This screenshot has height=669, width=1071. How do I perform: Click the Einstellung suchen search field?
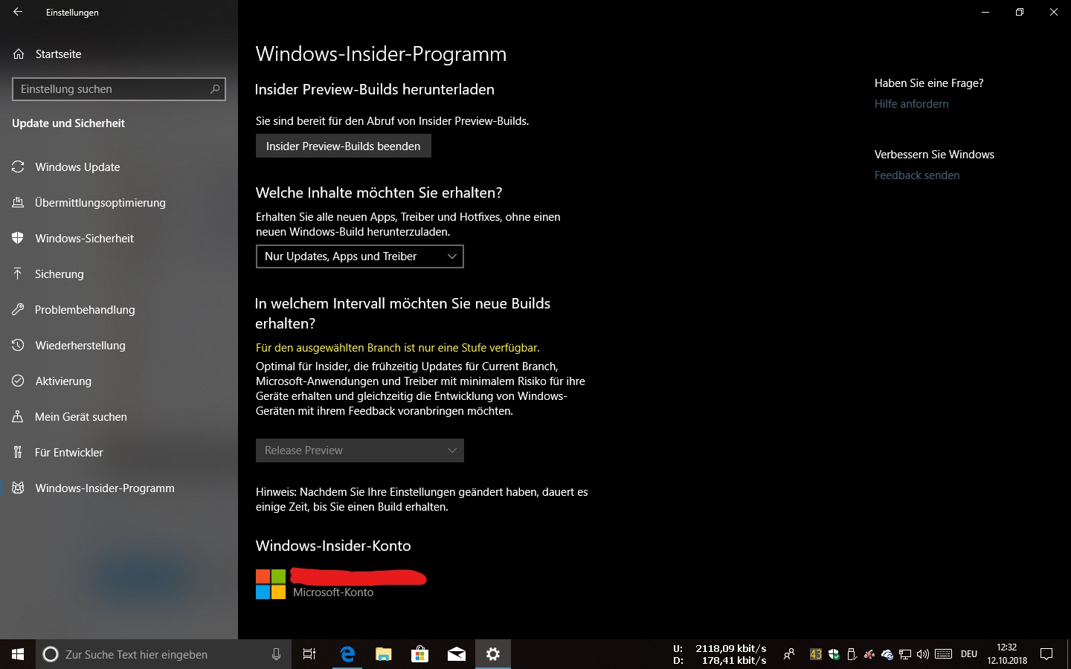119,89
